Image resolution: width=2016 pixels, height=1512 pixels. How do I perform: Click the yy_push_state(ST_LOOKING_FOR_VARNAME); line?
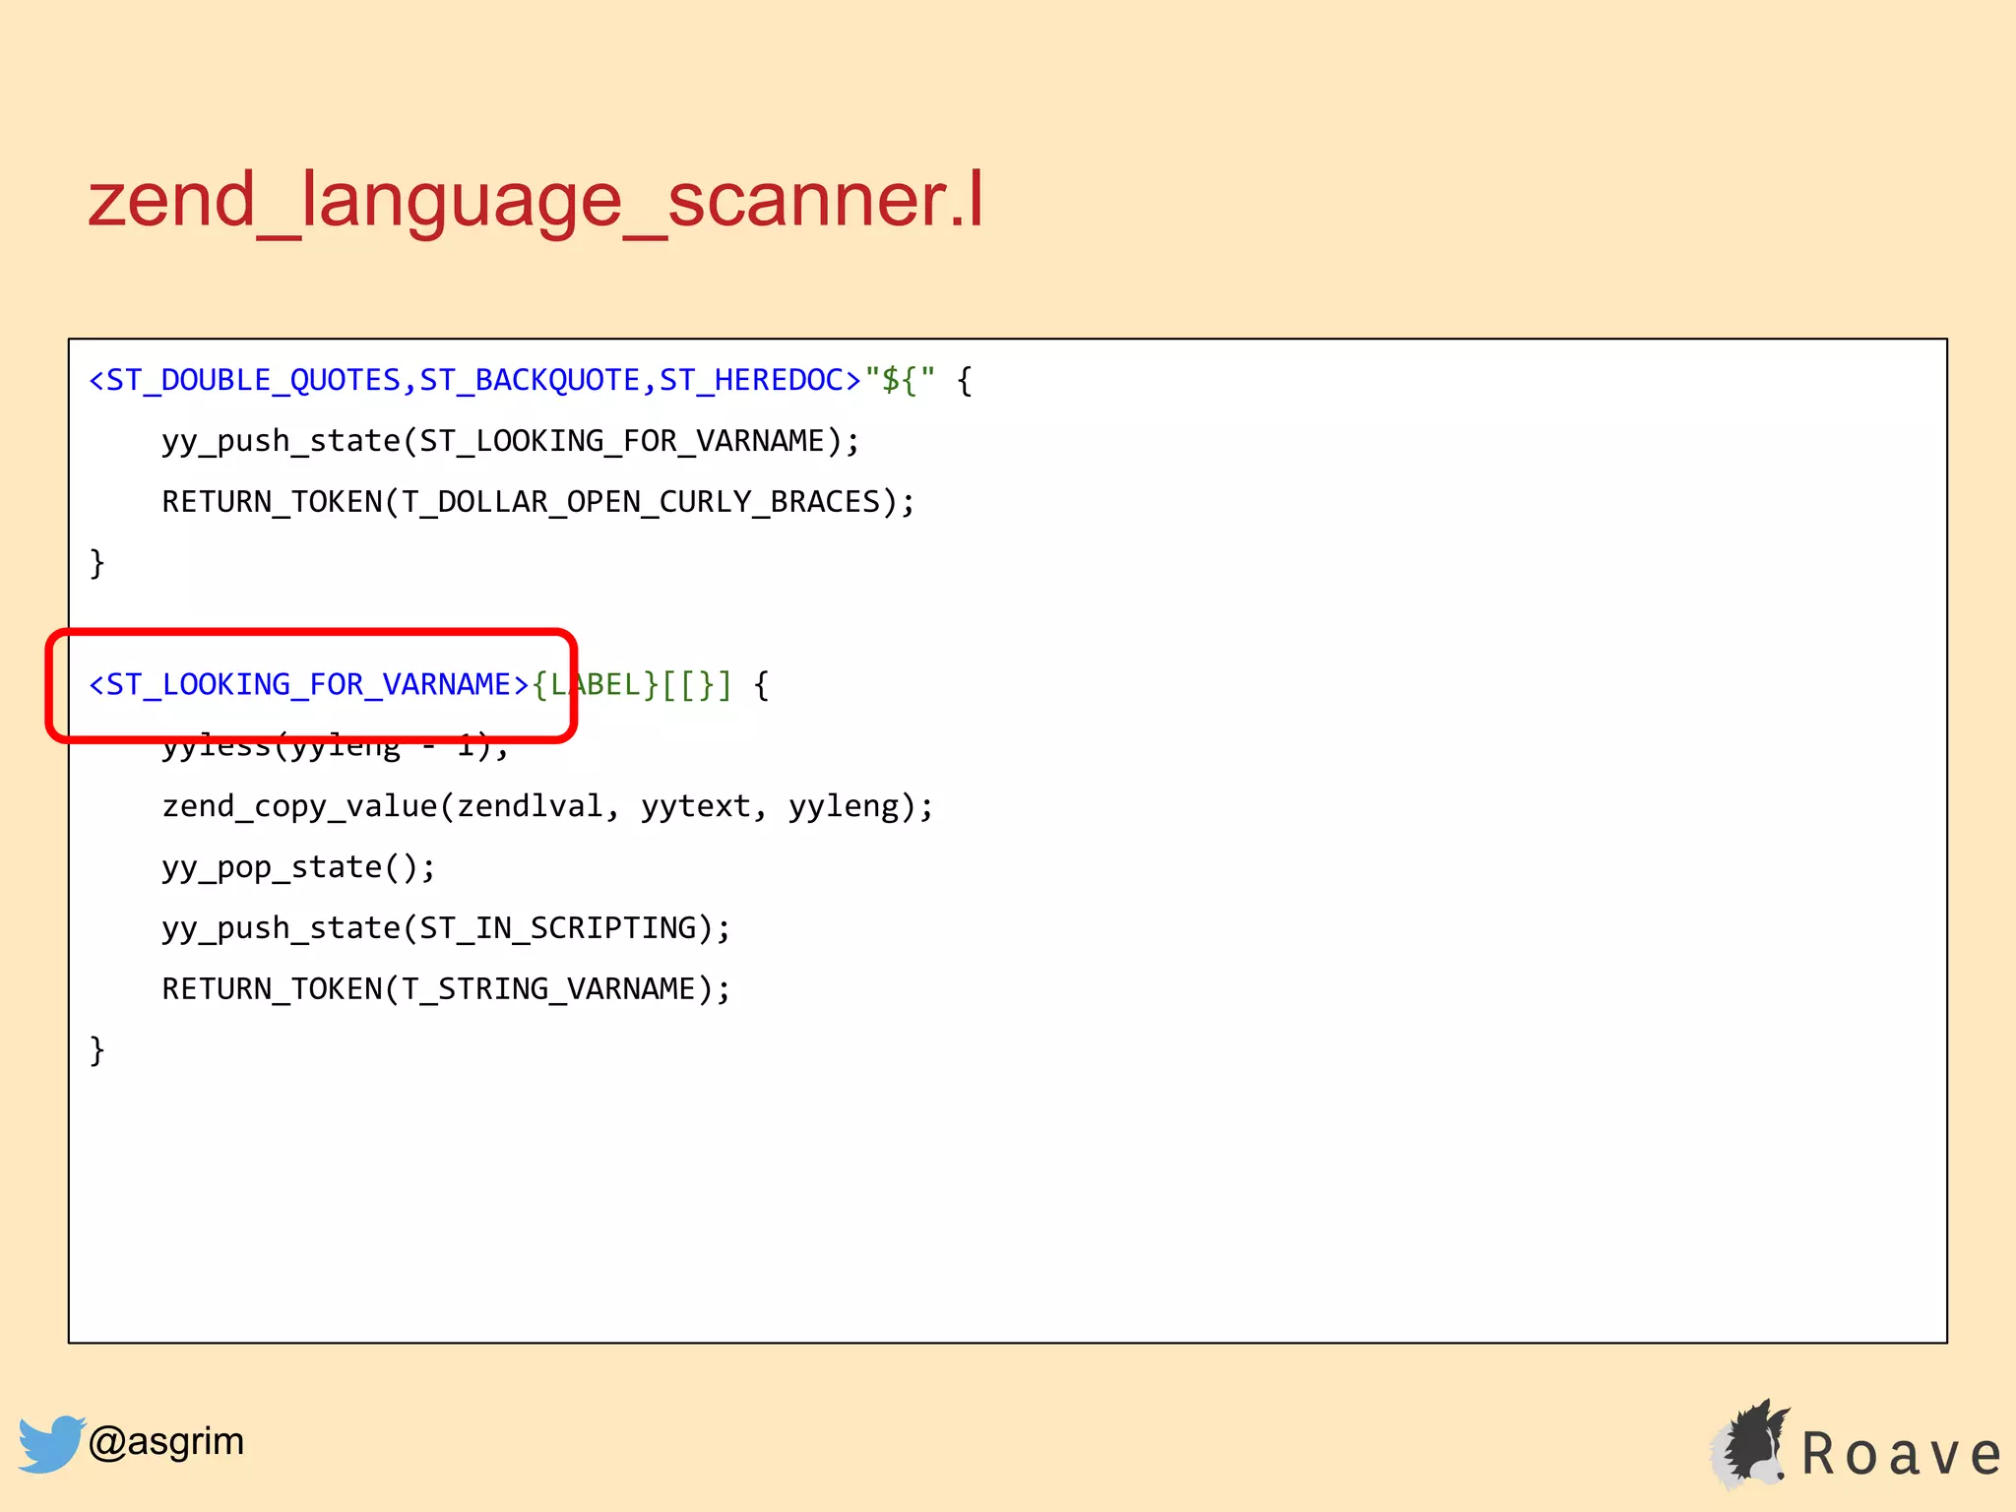click(511, 441)
